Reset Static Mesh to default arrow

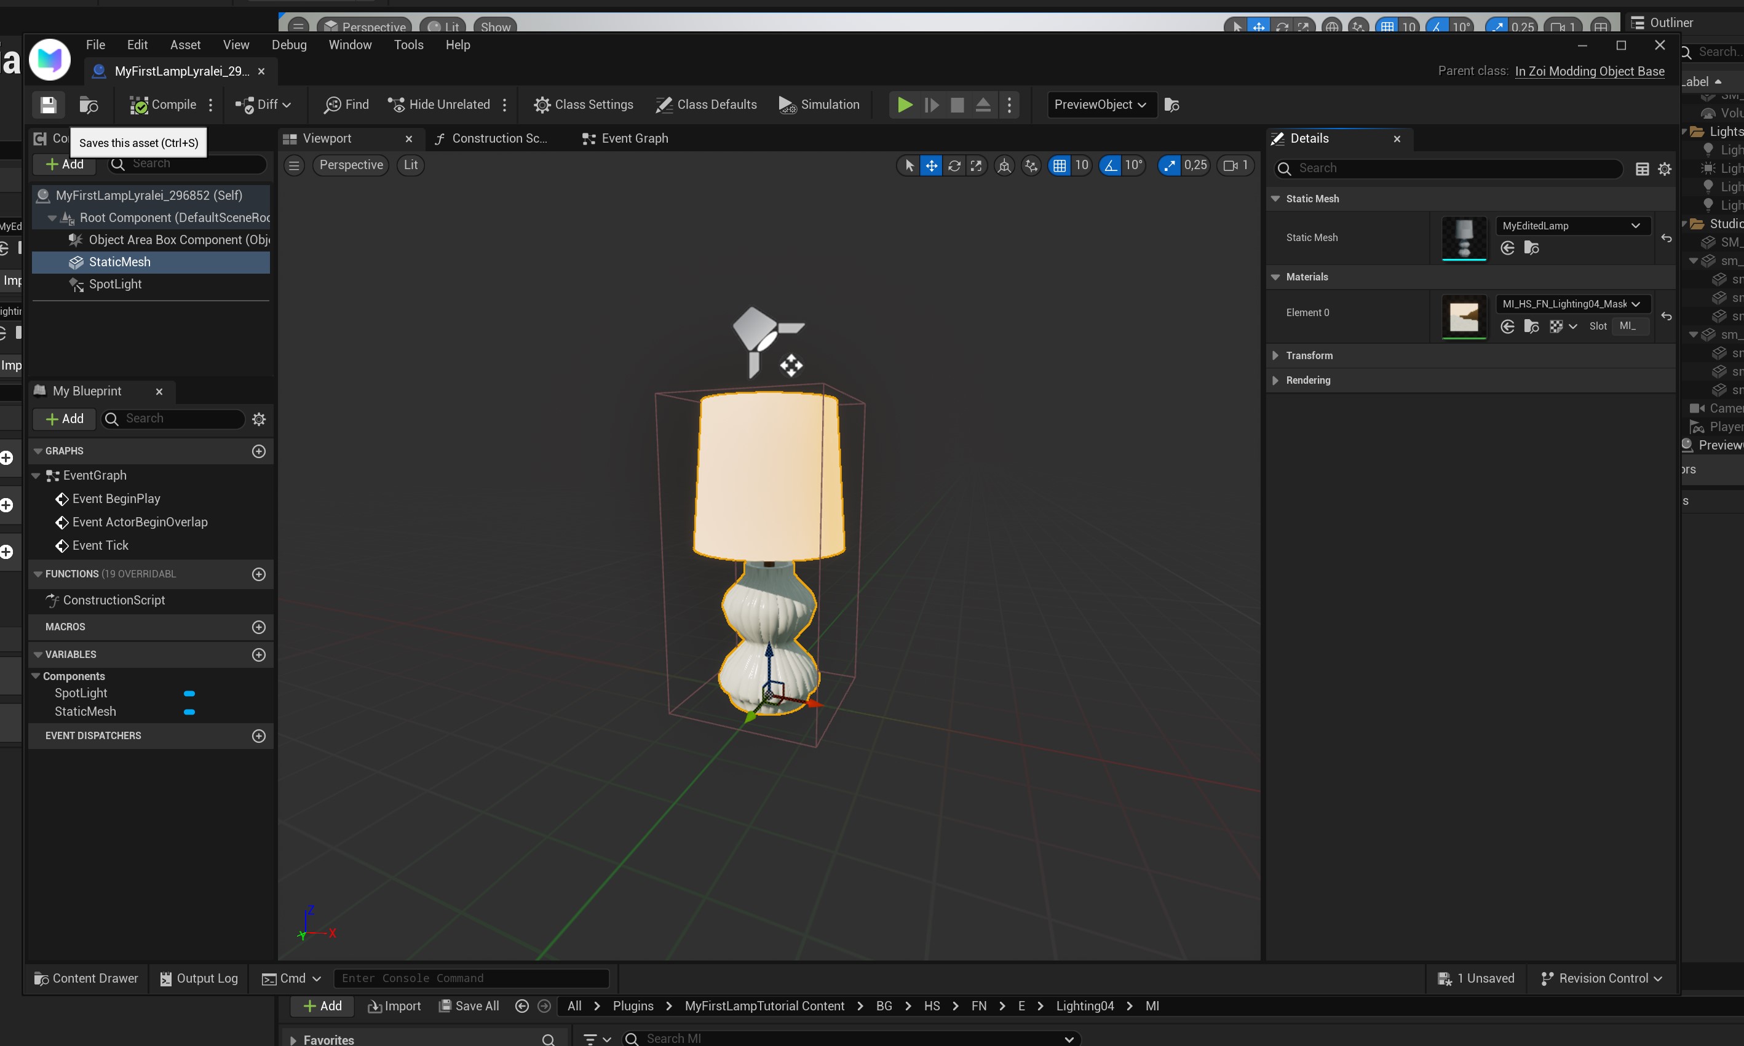[1666, 238]
